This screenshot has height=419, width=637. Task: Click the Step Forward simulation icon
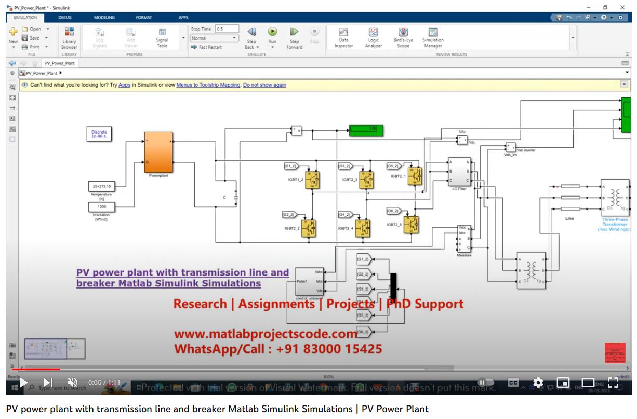coord(294,33)
